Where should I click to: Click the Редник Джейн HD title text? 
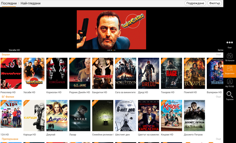coord(79,92)
